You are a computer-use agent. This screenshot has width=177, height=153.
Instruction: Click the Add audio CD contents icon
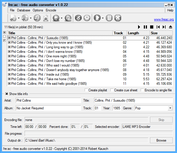click(x=25, y=18)
